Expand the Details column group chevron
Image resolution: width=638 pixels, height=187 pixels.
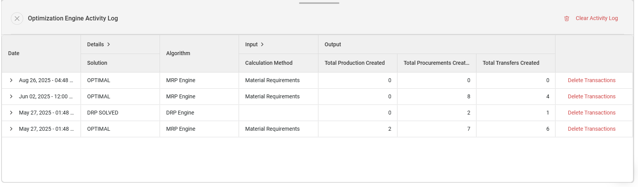[x=109, y=44]
